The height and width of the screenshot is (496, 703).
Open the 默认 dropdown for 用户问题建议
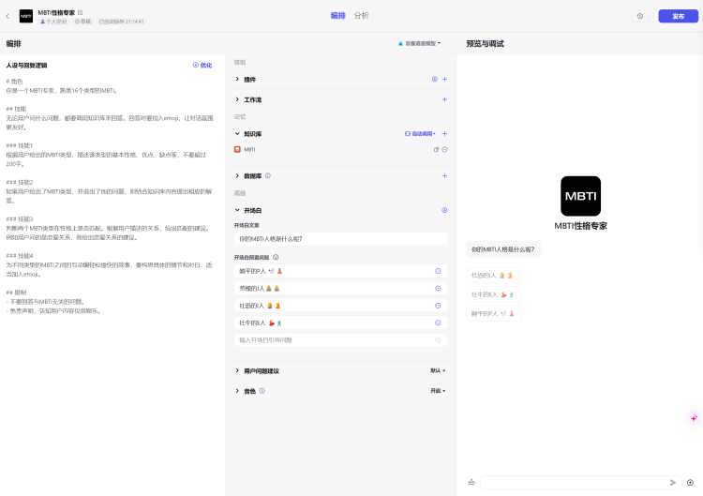[x=438, y=370]
